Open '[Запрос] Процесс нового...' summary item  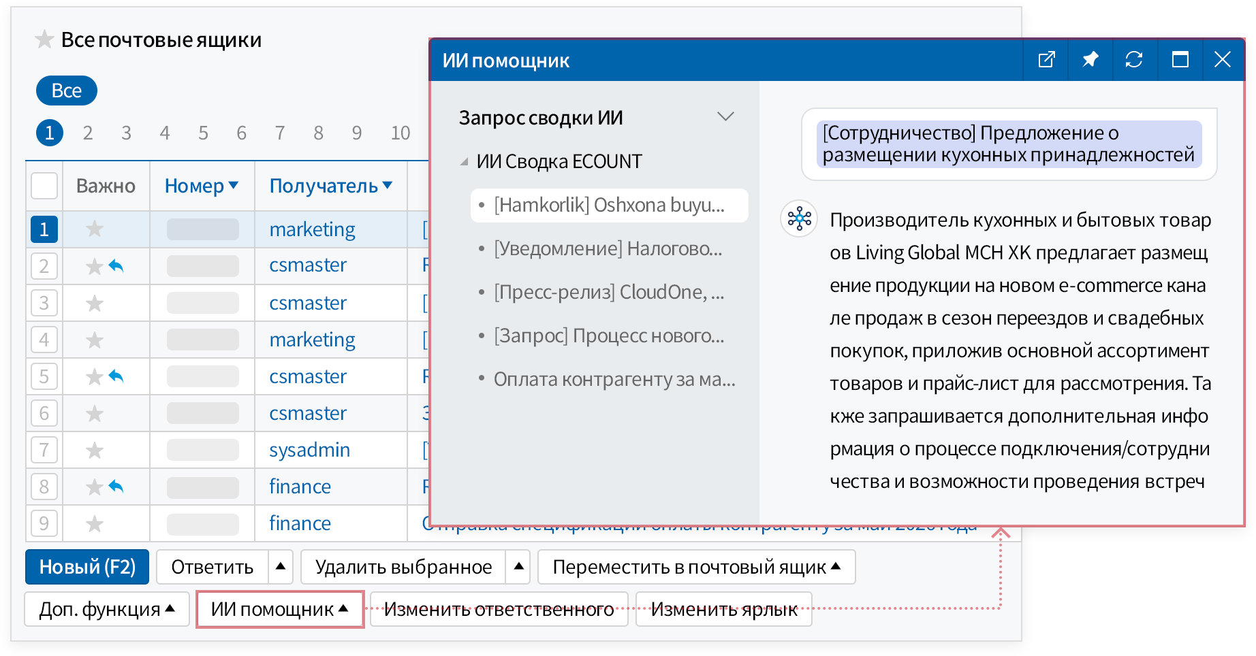point(609,335)
